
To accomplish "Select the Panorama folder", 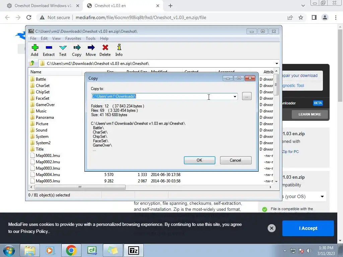I will coord(42,117).
